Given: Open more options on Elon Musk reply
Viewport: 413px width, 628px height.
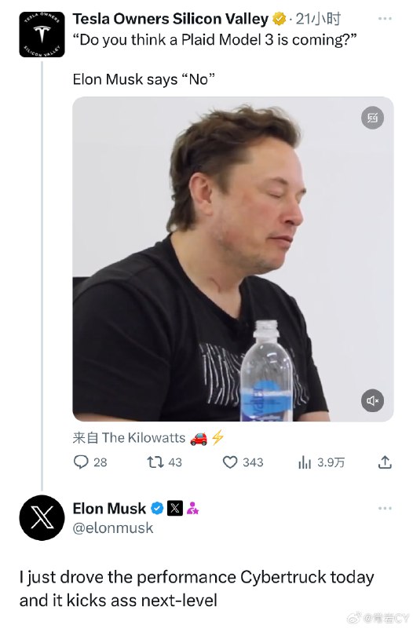Looking at the screenshot, I should 385,508.
